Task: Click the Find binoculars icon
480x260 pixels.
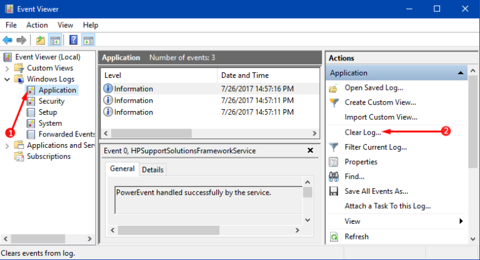Action: (x=333, y=176)
